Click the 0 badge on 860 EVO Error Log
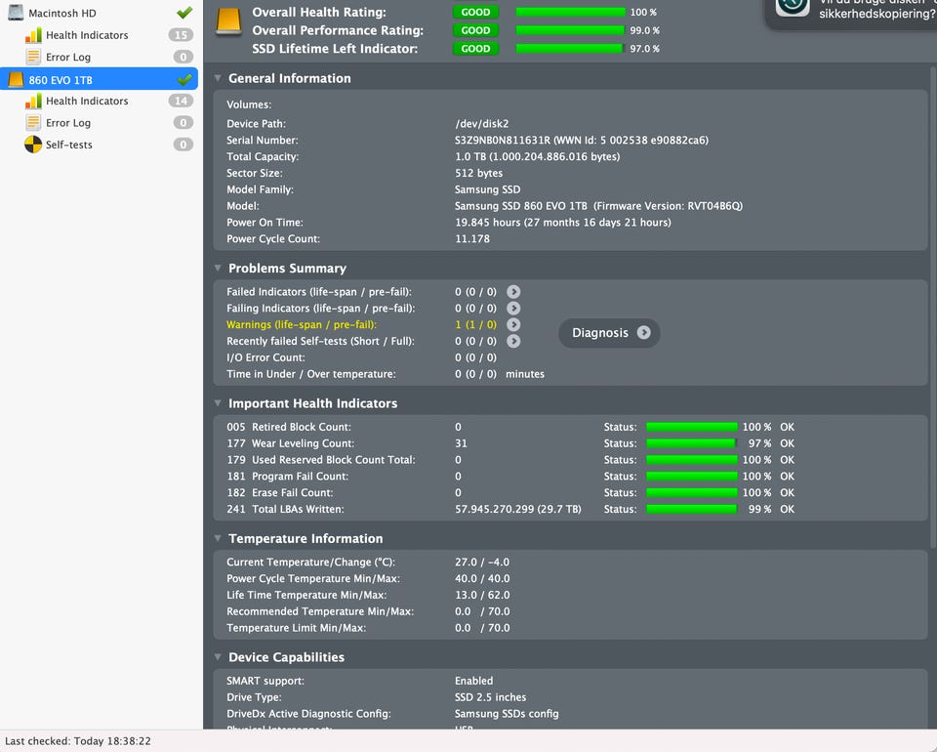Screen dimensions: 937x752 tap(183, 122)
